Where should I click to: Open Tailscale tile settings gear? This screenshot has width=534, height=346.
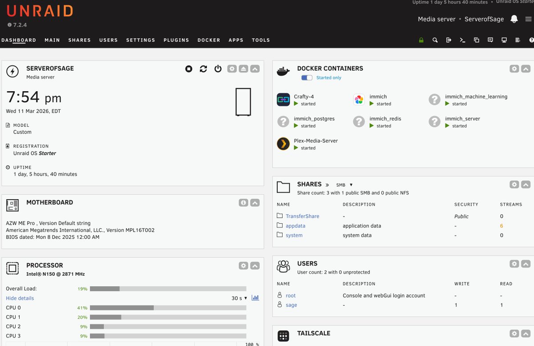click(514, 334)
